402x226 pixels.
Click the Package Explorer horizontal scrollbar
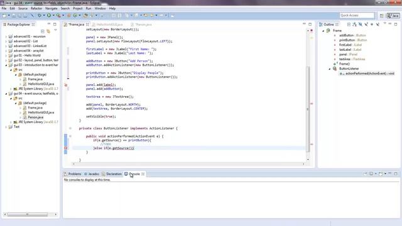pos(28,215)
